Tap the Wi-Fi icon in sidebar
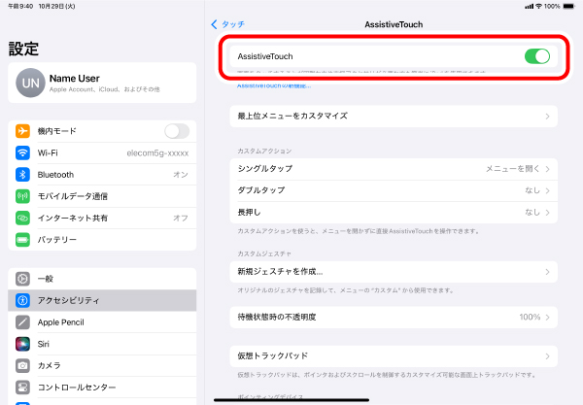583x405 pixels. pos(22,152)
